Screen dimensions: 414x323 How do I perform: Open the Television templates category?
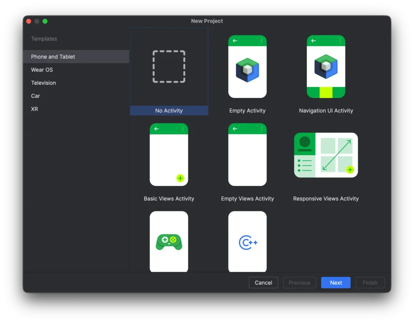[43, 83]
